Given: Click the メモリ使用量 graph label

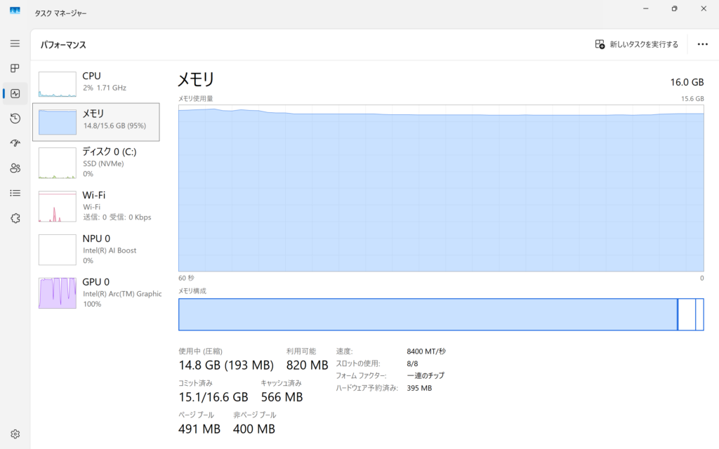Looking at the screenshot, I should (x=196, y=98).
